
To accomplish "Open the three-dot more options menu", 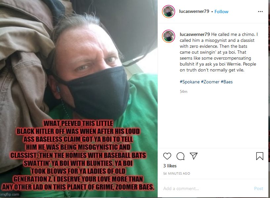I will pyautogui.click(x=260, y=12).
